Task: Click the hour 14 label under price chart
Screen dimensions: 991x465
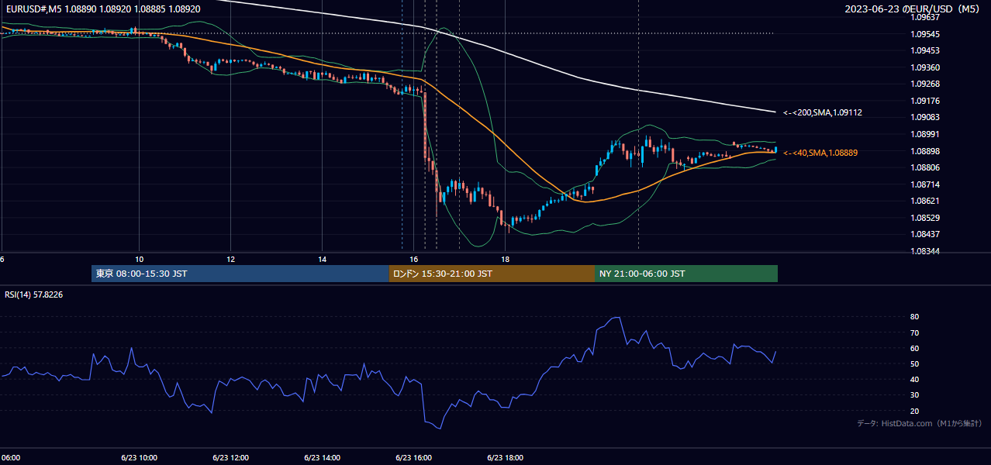Action: pyautogui.click(x=323, y=259)
